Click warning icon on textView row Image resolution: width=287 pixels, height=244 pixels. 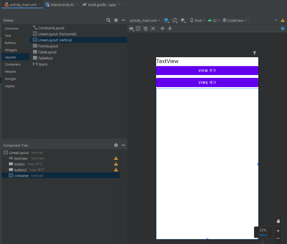116,158
